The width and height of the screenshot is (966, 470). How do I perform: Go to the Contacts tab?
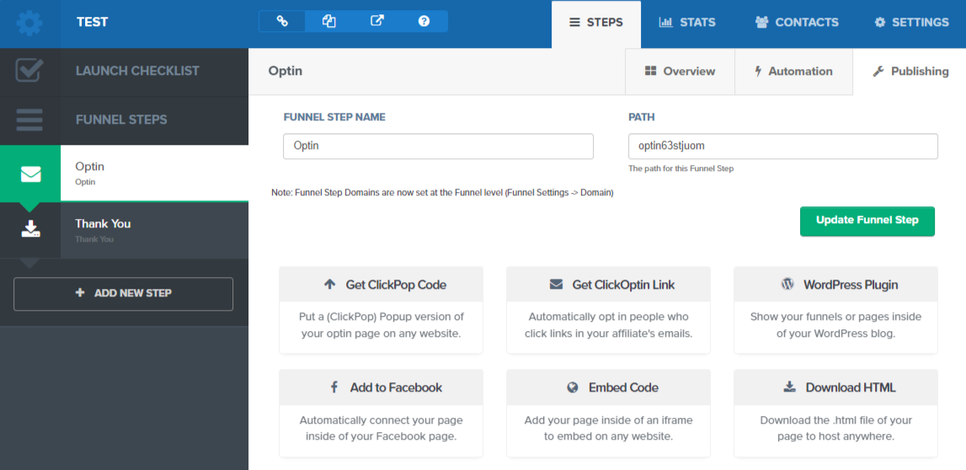pyautogui.click(x=797, y=24)
